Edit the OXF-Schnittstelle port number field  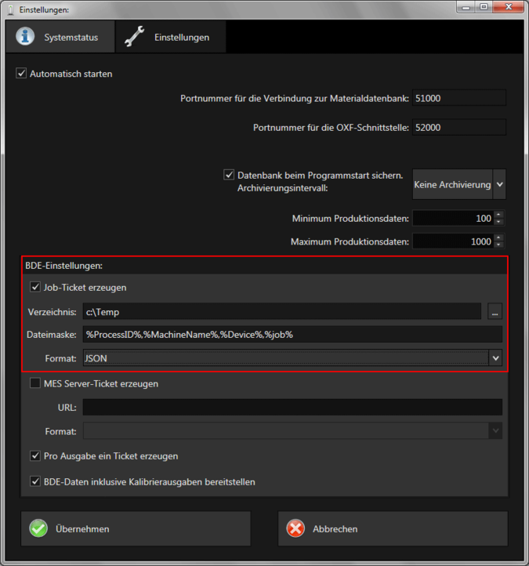(459, 128)
